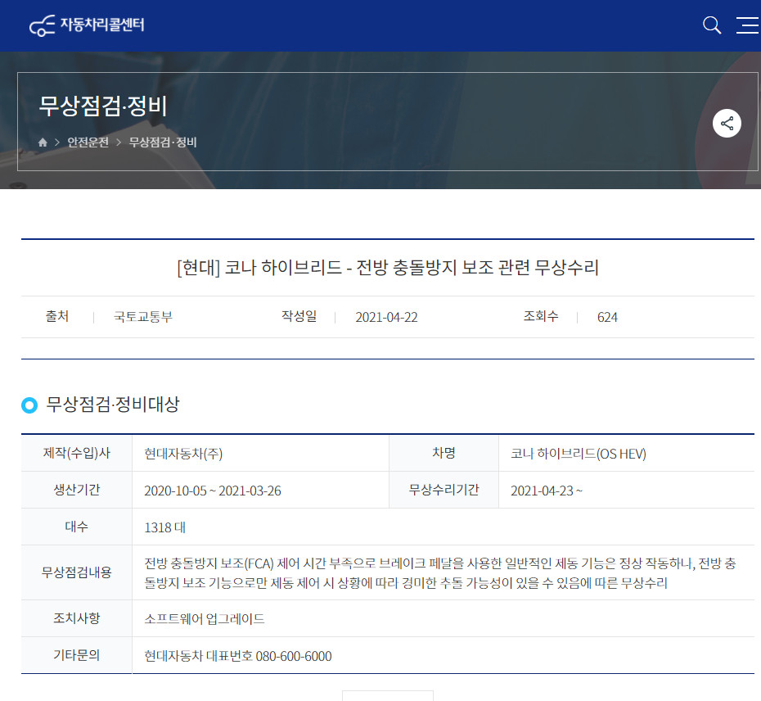Click the written date 2021-04-22
Image resolution: width=761 pixels, height=701 pixels.
[x=386, y=317]
